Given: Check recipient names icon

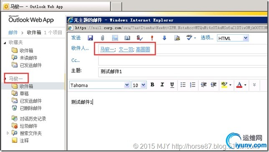Looking at the screenshot, I should click(x=140, y=38).
